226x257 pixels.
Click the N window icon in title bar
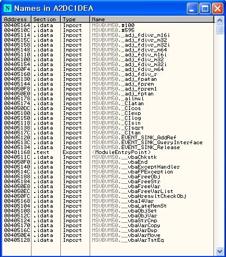pyautogui.click(x=8, y=8)
